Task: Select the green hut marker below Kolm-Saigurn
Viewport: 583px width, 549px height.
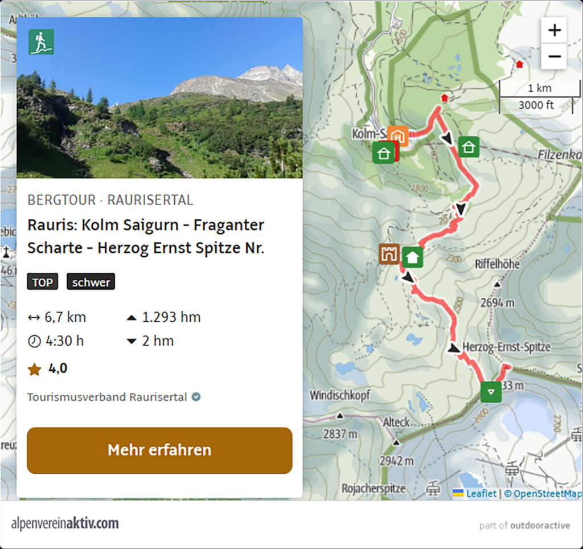Action: pos(383,153)
